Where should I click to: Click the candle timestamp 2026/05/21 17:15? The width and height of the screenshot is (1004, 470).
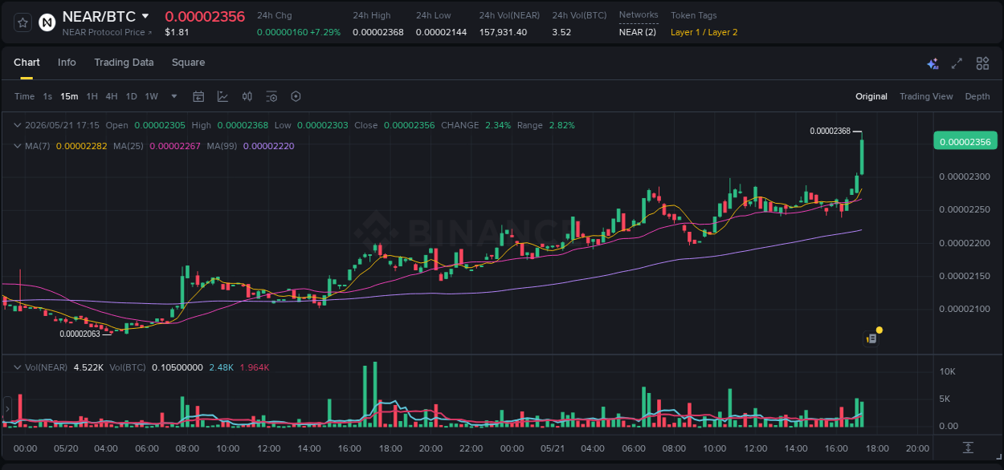pos(62,125)
